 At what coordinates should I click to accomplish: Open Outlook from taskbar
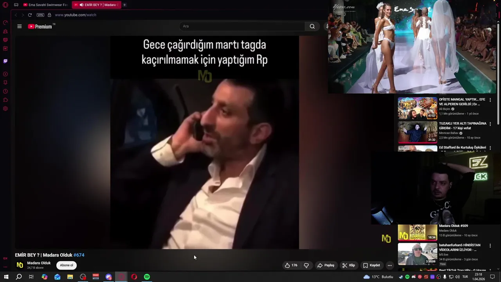[57, 277]
